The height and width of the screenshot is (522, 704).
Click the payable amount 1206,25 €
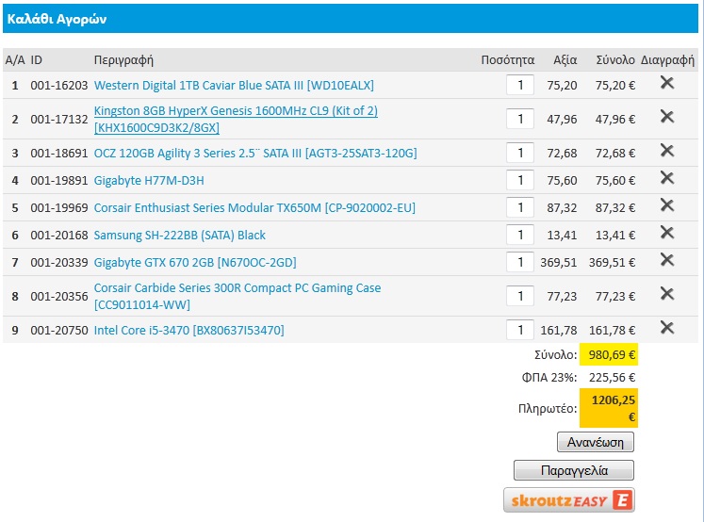click(609, 408)
